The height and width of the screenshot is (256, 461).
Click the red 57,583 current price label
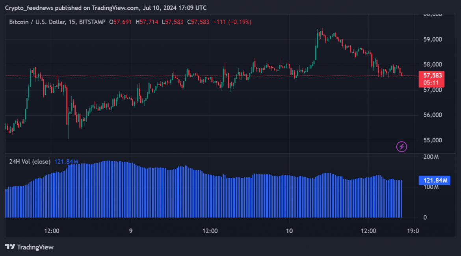431,76
